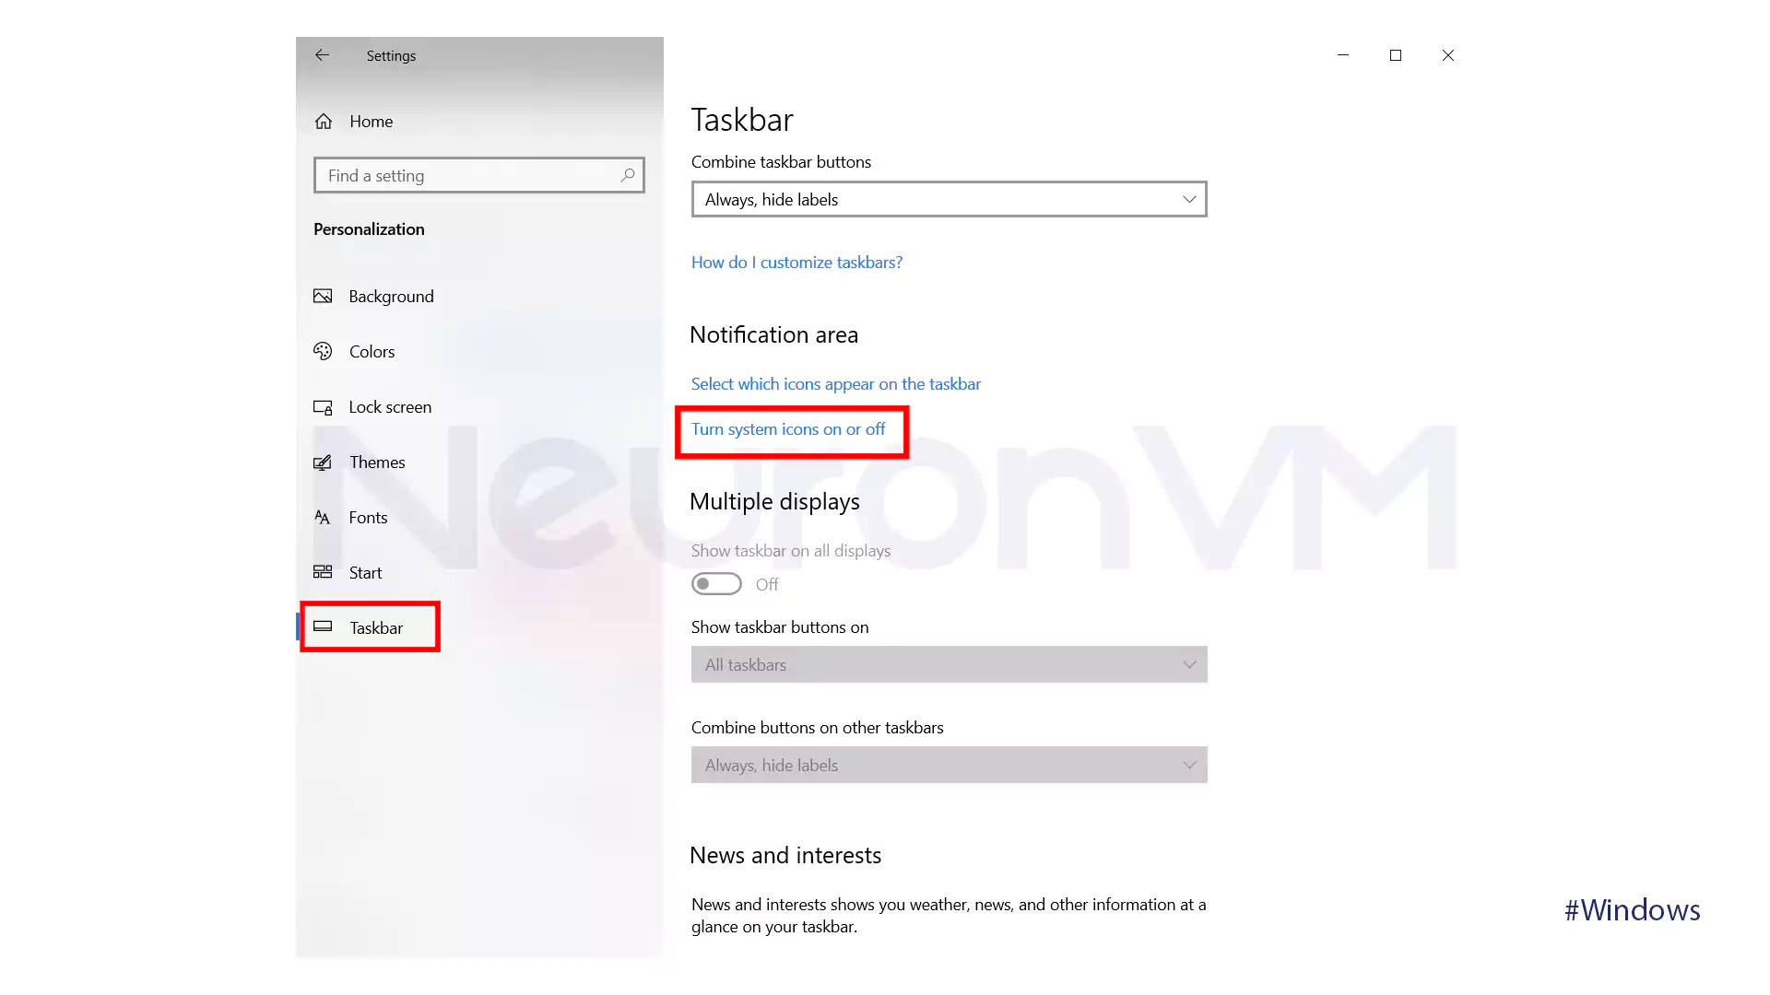Image resolution: width=1770 pixels, height=995 pixels.
Task: Click the Themes settings icon
Action: [322, 461]
